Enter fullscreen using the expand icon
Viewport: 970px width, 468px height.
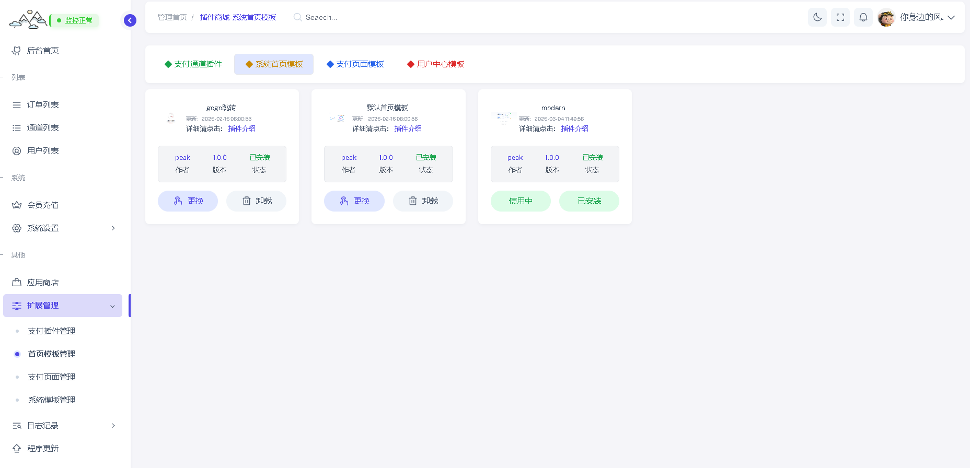tap(840, 17)
